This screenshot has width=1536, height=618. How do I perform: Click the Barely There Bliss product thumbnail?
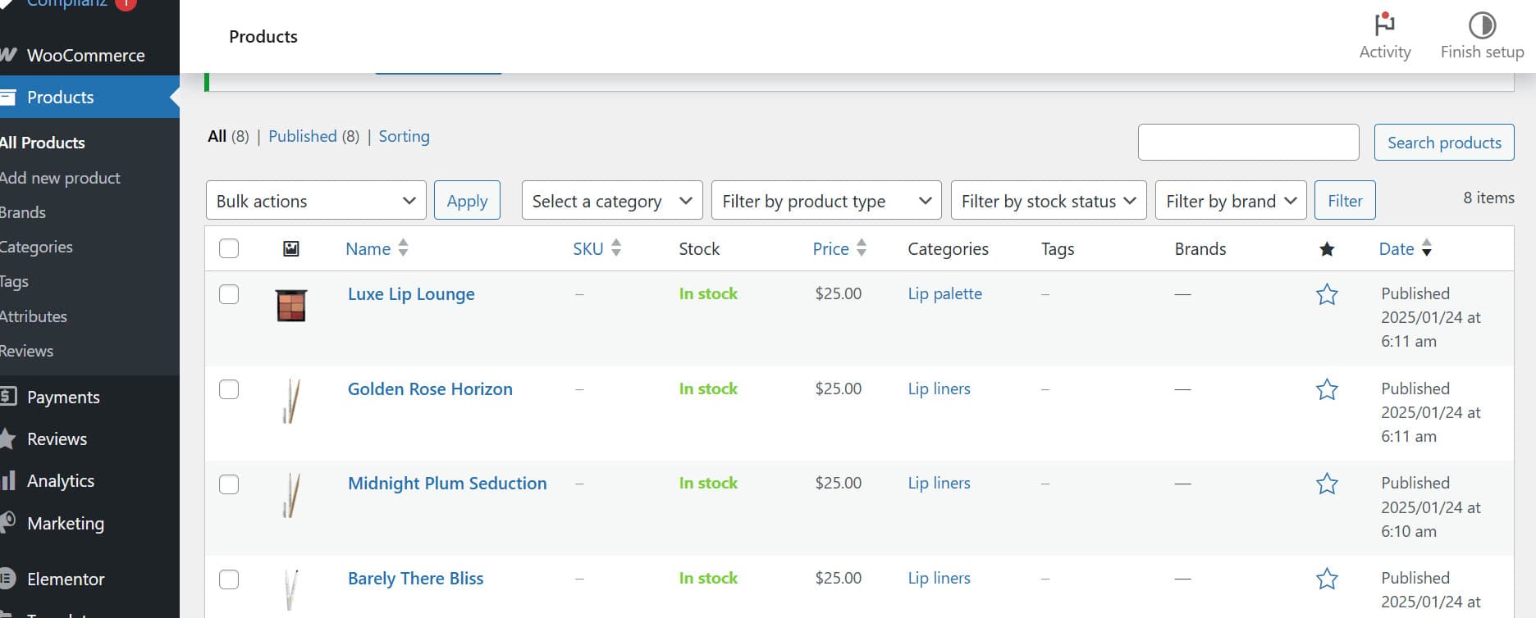291,590
